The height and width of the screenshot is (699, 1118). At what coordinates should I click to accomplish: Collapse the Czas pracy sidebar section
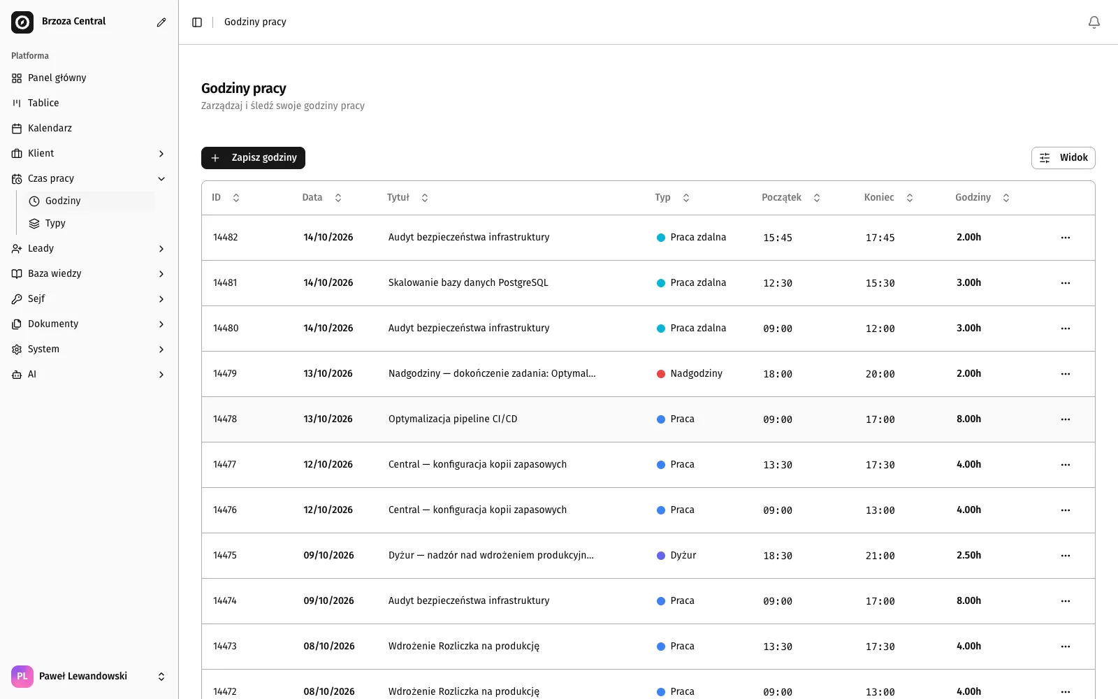point(89,179)
